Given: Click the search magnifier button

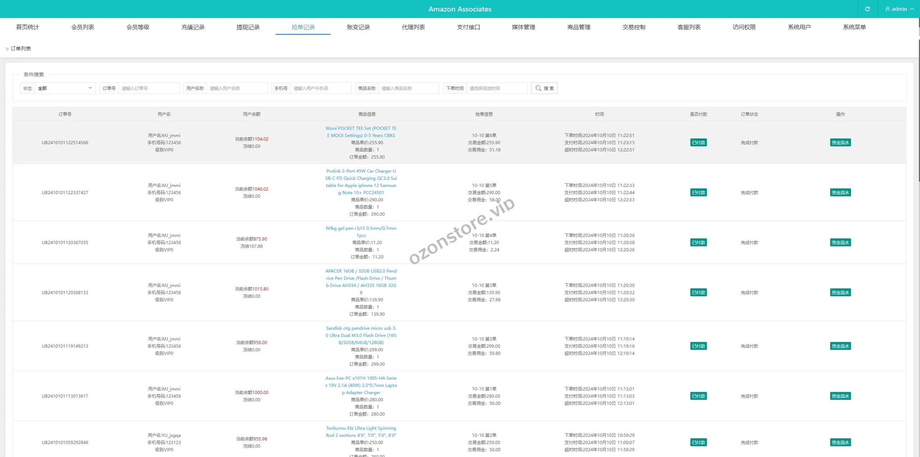Looking at the screenshot, I should (x=544, y=88).
